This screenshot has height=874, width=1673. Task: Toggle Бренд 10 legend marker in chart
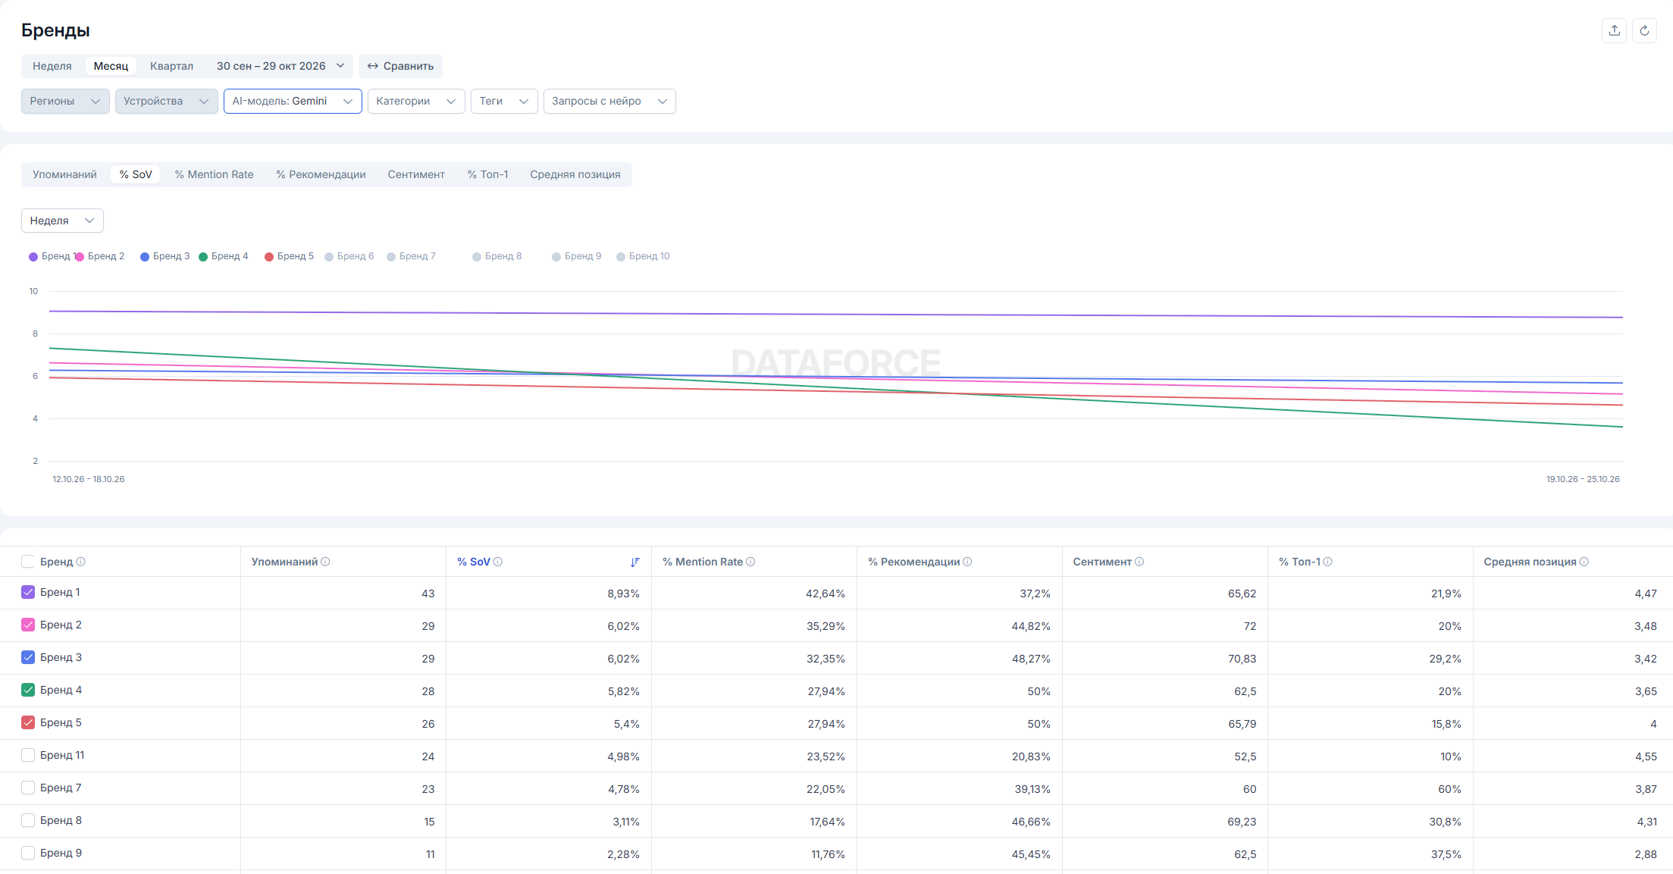click(621, 257)
